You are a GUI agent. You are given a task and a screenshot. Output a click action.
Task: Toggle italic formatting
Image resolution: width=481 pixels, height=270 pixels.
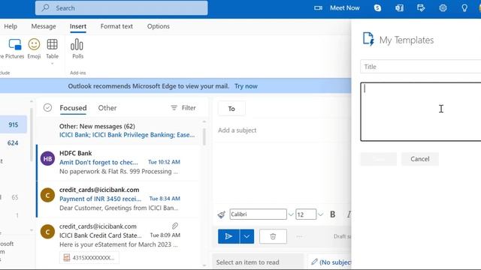click(x=349, y=214)
